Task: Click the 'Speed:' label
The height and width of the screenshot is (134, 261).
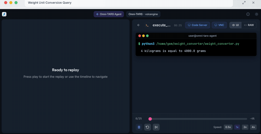Action: pyautogui.click(x=218, y=127)
